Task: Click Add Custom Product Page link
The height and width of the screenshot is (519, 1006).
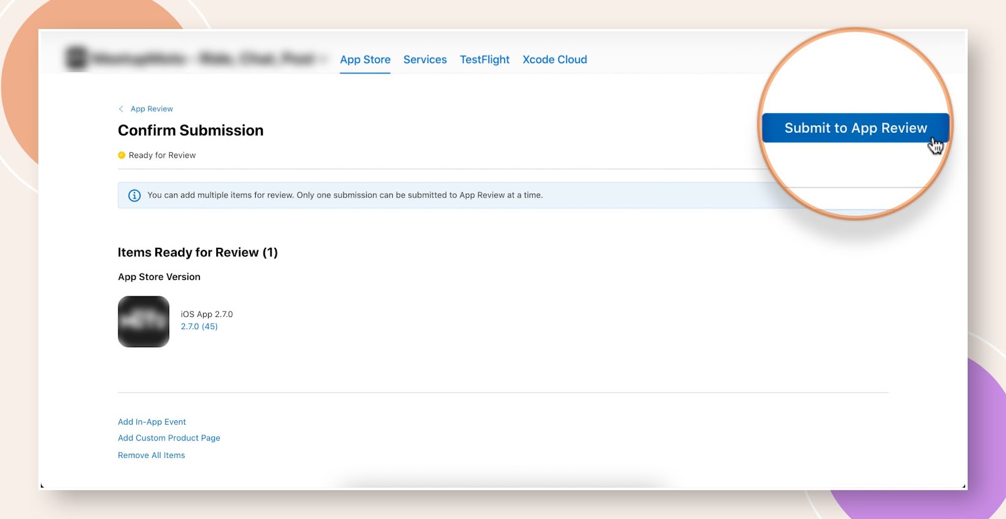Action: click(169, 438)
